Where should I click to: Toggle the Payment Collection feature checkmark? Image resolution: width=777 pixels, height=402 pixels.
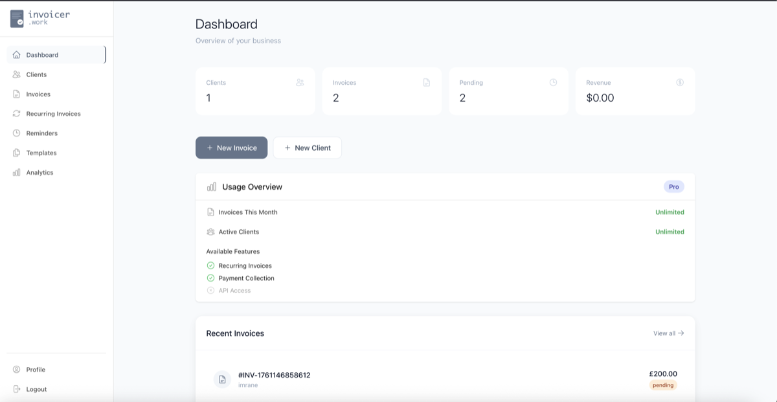pyautogui.click(x=210, y=278)
